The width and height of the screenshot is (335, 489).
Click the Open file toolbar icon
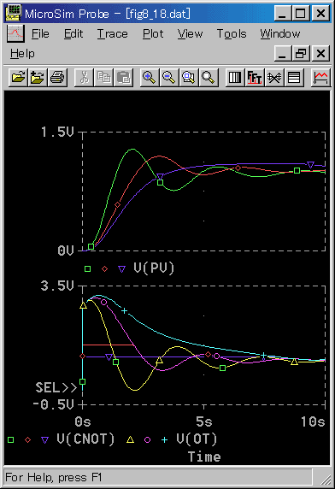pos(18,77)
